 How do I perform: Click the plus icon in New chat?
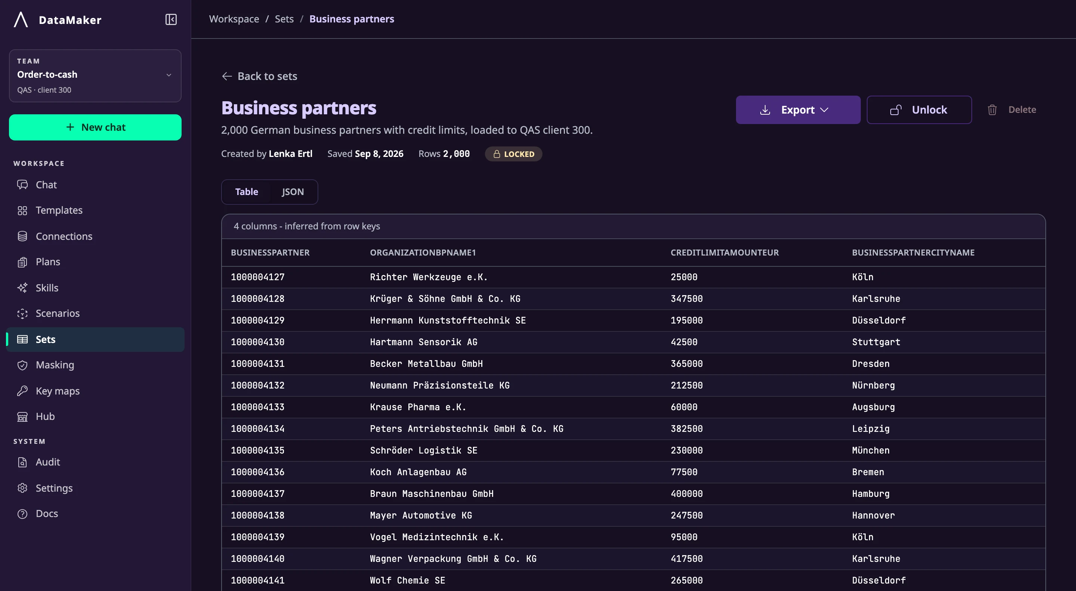click(x=70, y=127)
